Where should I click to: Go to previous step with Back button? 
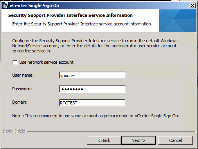104,140
